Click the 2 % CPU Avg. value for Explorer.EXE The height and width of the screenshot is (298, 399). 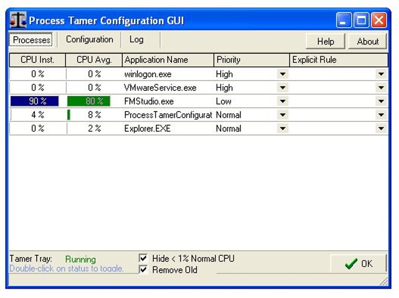click(94, 128)
